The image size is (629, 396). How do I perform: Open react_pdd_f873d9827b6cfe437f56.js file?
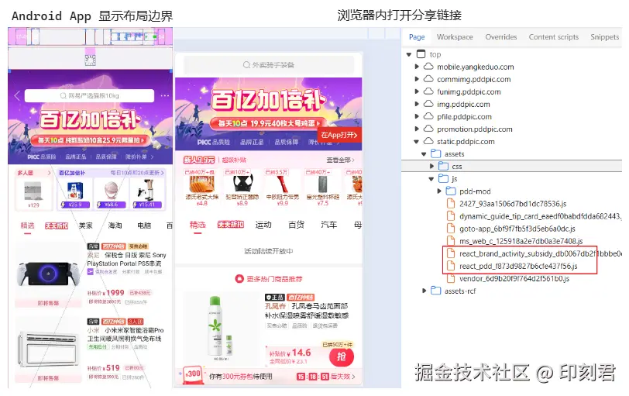(518, 266)
